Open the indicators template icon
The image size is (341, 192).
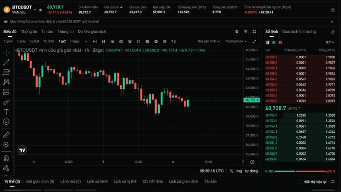(x=112, y=41)
